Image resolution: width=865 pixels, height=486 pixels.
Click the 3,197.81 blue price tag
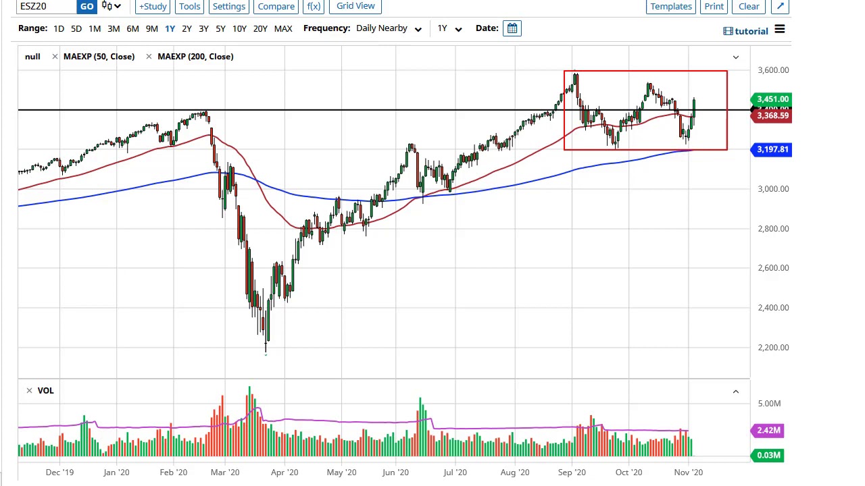click(771, 149)
